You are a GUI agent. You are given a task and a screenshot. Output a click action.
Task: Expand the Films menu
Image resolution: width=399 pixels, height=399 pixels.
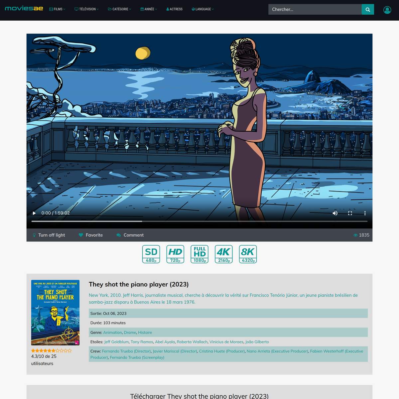[57, 9]
